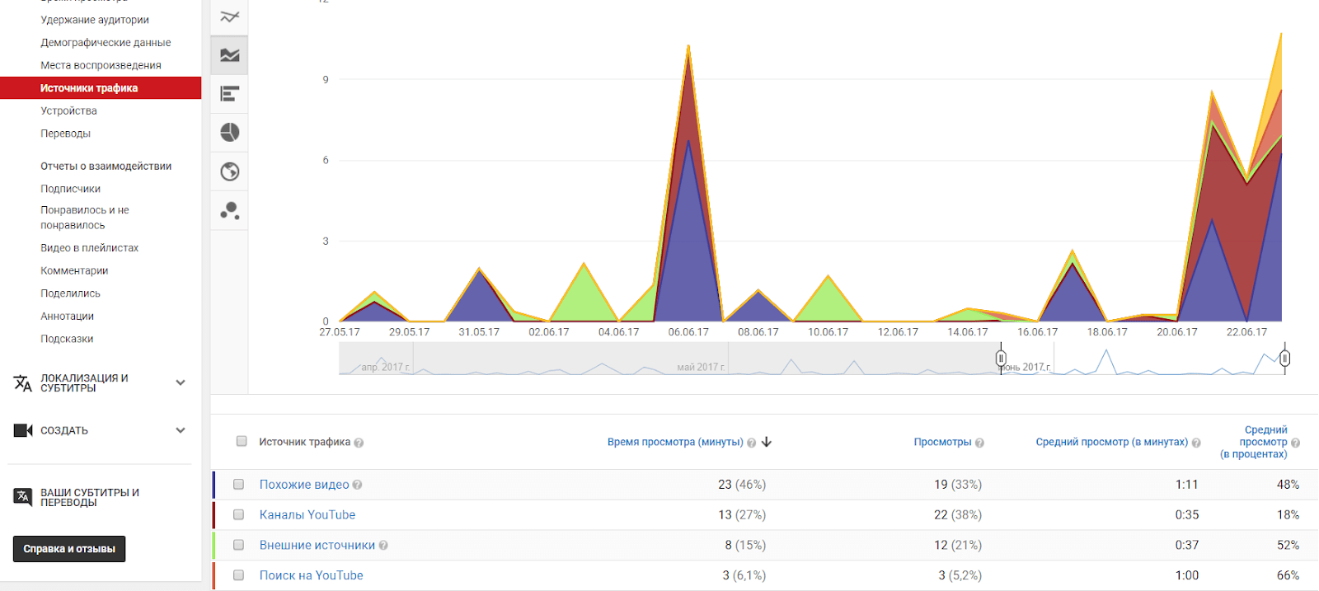Open the interactive map globe icon
The image size is (1319, 591).
pos(230,171)
